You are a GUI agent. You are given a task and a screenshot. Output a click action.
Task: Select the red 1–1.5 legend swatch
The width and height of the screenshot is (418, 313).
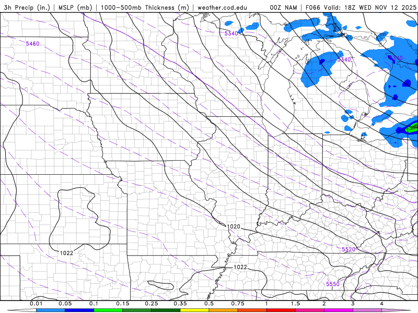[281, 310]
